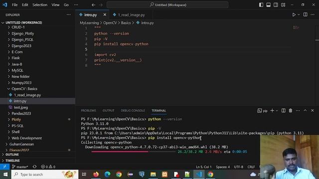Split the terminal
This screenshot has height=179, width=319.
point(283,110)
